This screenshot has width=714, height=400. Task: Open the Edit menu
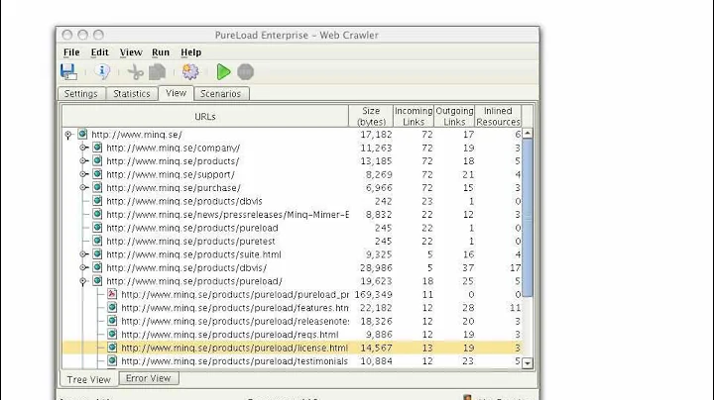tap(100, 52)
